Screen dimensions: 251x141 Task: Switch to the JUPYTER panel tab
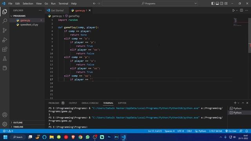pos(122,103)
